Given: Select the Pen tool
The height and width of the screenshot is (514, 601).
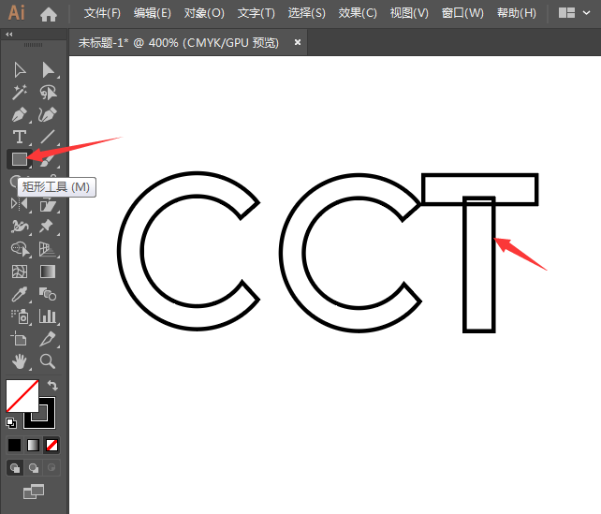Looking at the screenshot, I should (x=20, y=114).
